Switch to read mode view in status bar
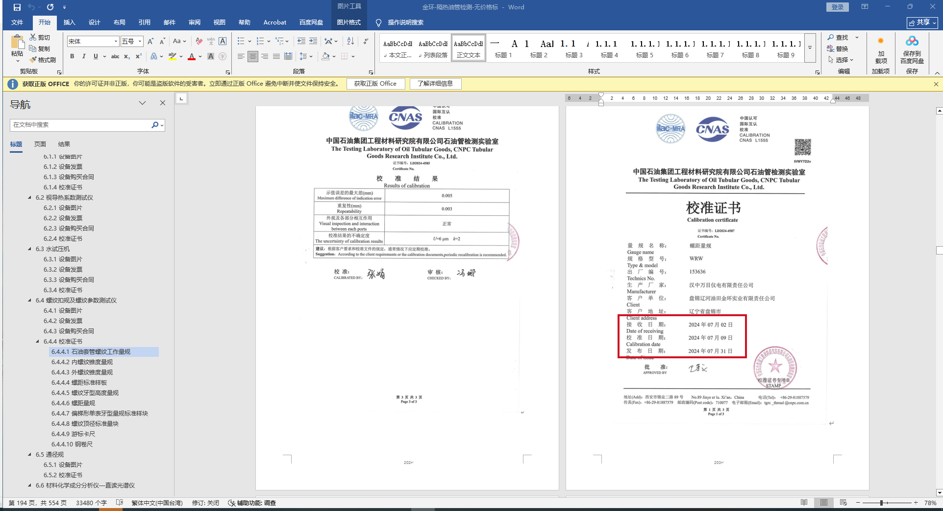Screen dimensions: 943x511 [x=804, y=503]
